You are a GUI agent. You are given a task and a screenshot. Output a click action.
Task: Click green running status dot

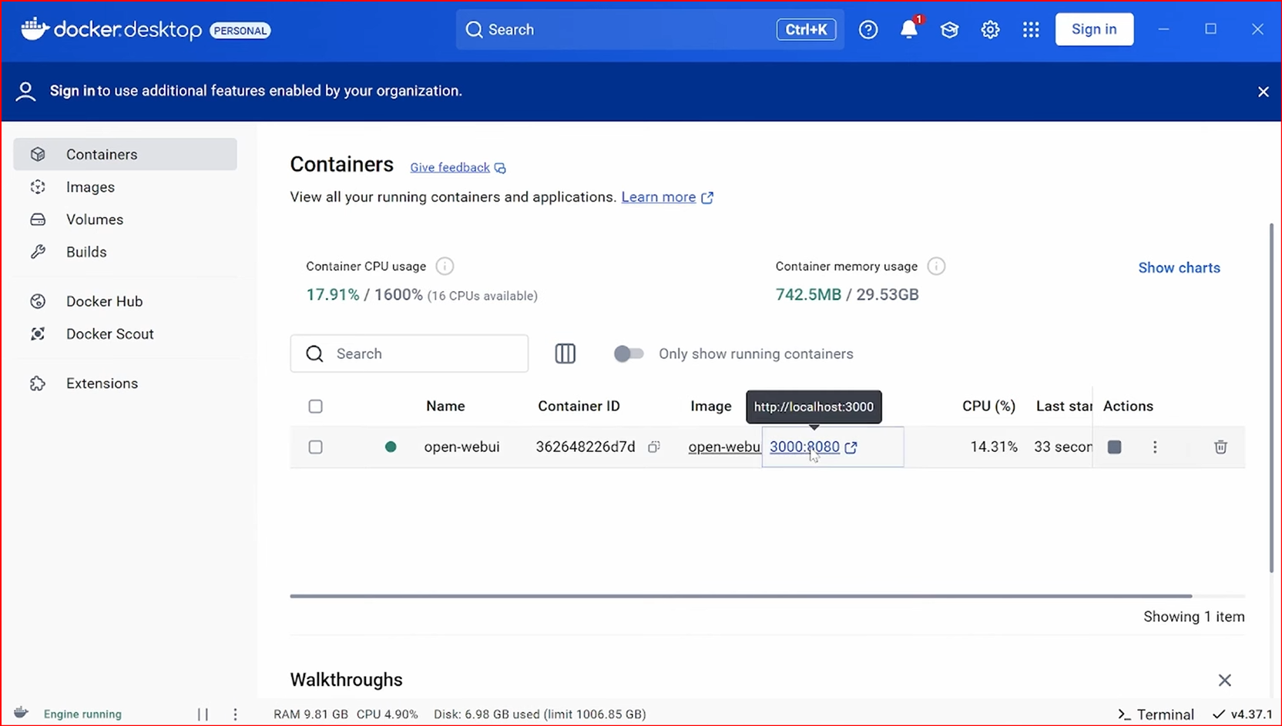(391, 447)
